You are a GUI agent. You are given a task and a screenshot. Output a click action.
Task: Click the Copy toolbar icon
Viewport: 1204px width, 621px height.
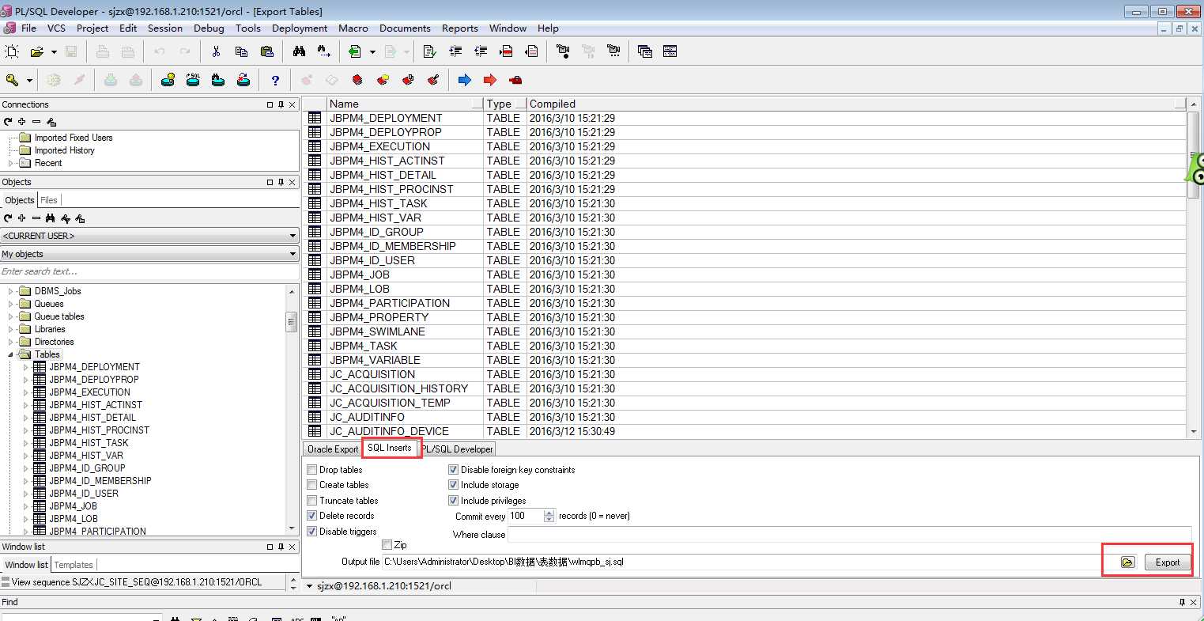[241, 52]
